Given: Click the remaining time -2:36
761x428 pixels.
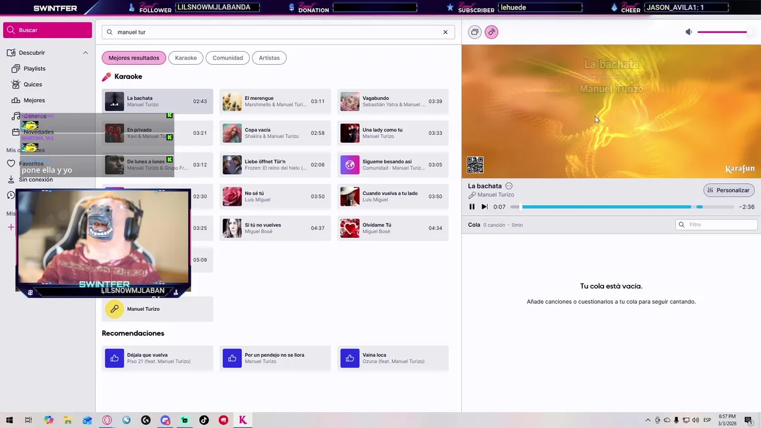Looking at the screenshot, I should click(x=747, y=207).
